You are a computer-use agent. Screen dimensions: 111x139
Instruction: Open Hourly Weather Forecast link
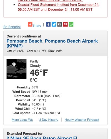point(82,120)
